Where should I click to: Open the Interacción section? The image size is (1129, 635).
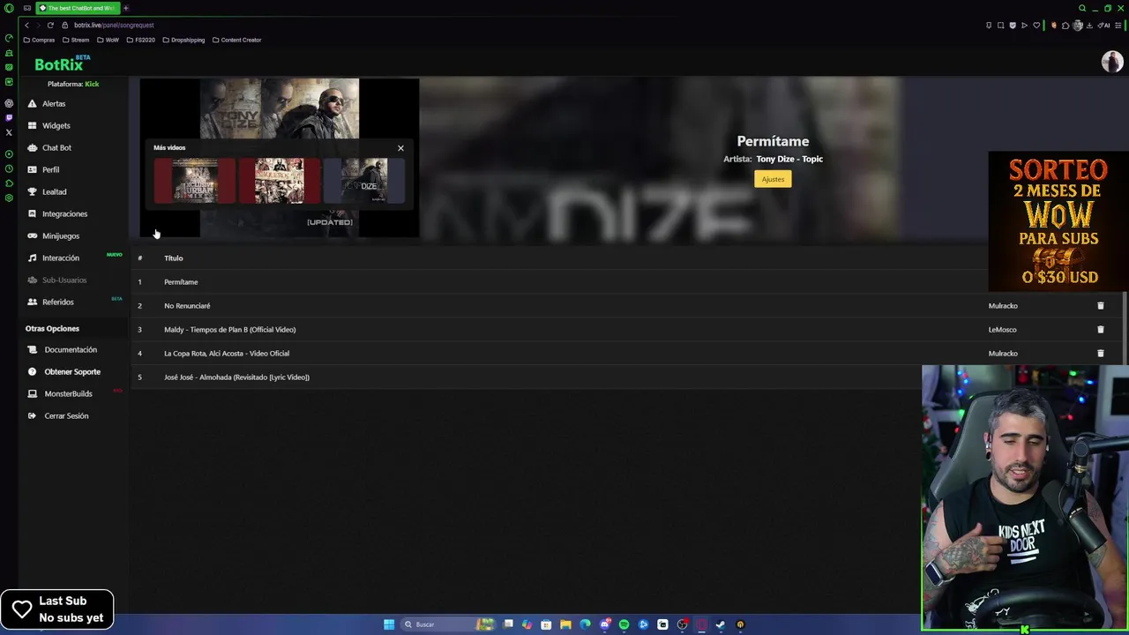(61, 258)
